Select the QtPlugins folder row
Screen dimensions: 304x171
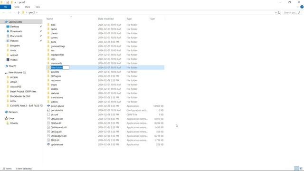(105, 76)
